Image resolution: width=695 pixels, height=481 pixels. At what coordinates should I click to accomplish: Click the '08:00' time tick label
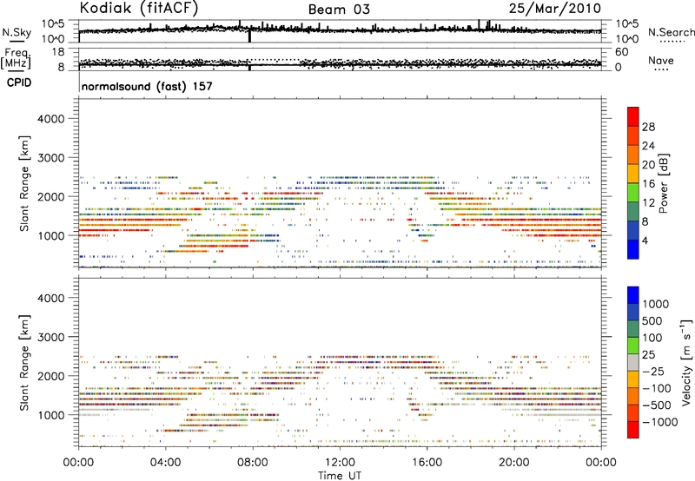[253, 463]
